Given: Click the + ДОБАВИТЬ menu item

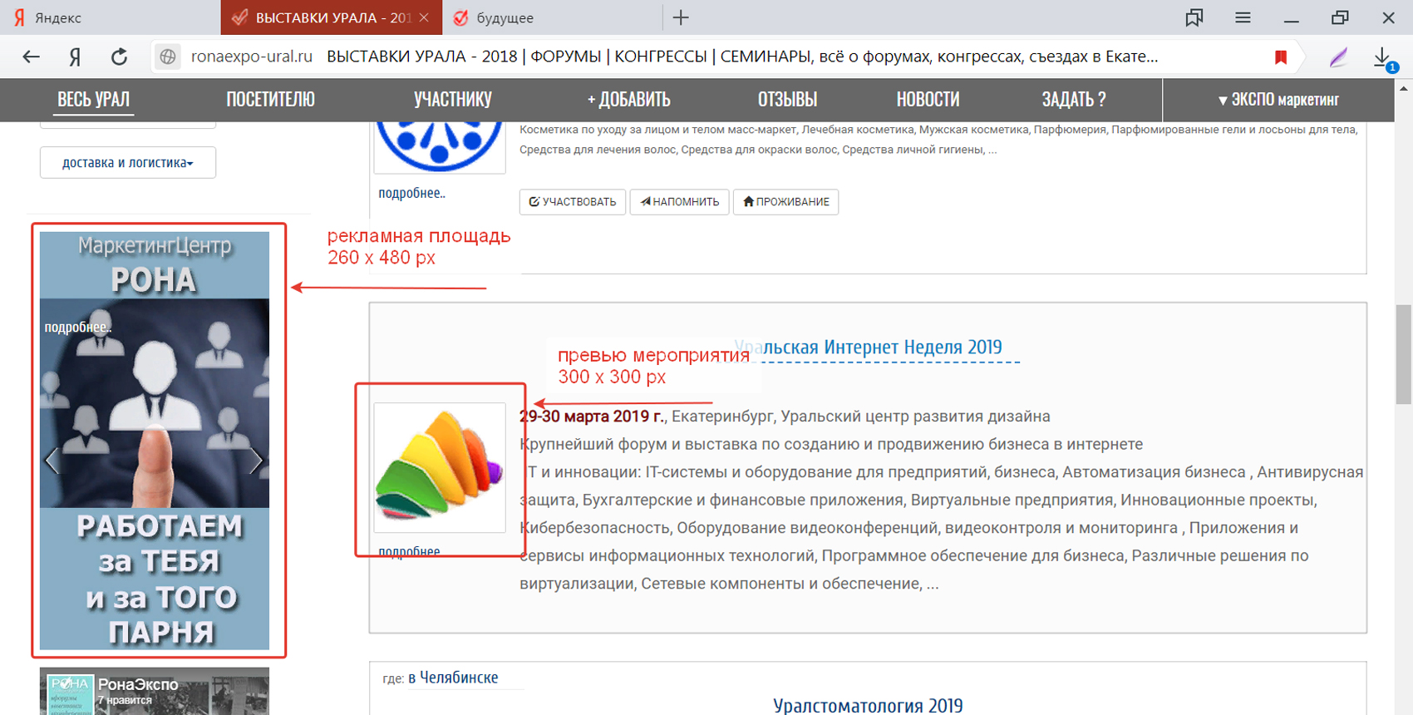Looking at the screenshot, I should (x=628, y=100).
